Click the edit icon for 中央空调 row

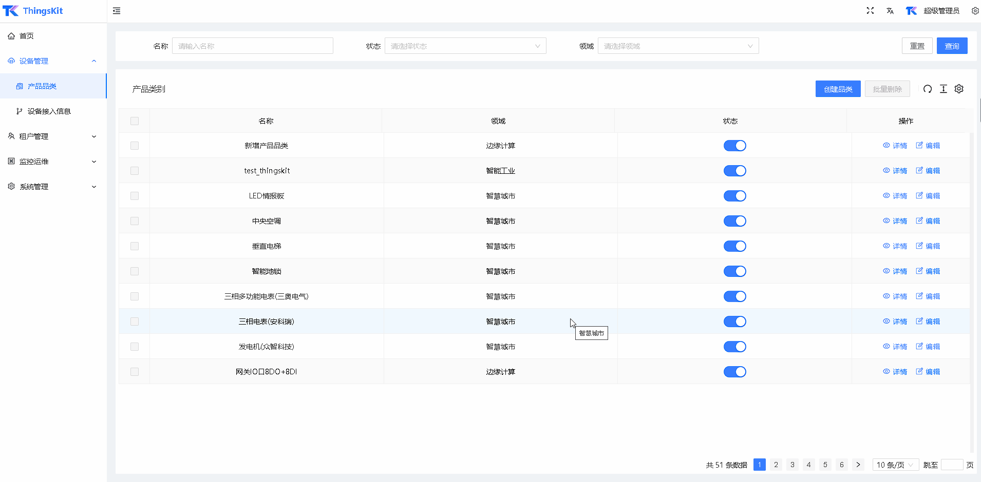point(919,221)
